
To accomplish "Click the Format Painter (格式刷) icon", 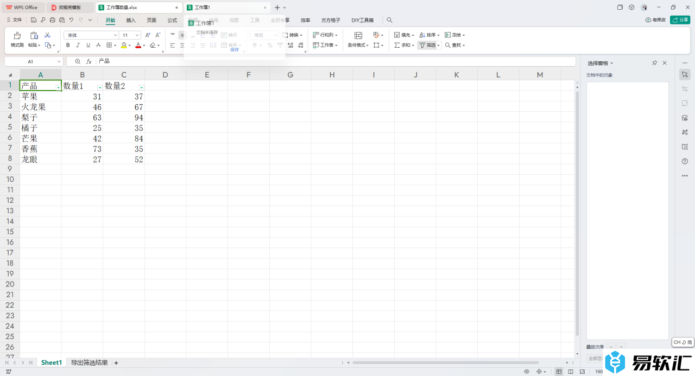I will (17, 35).
